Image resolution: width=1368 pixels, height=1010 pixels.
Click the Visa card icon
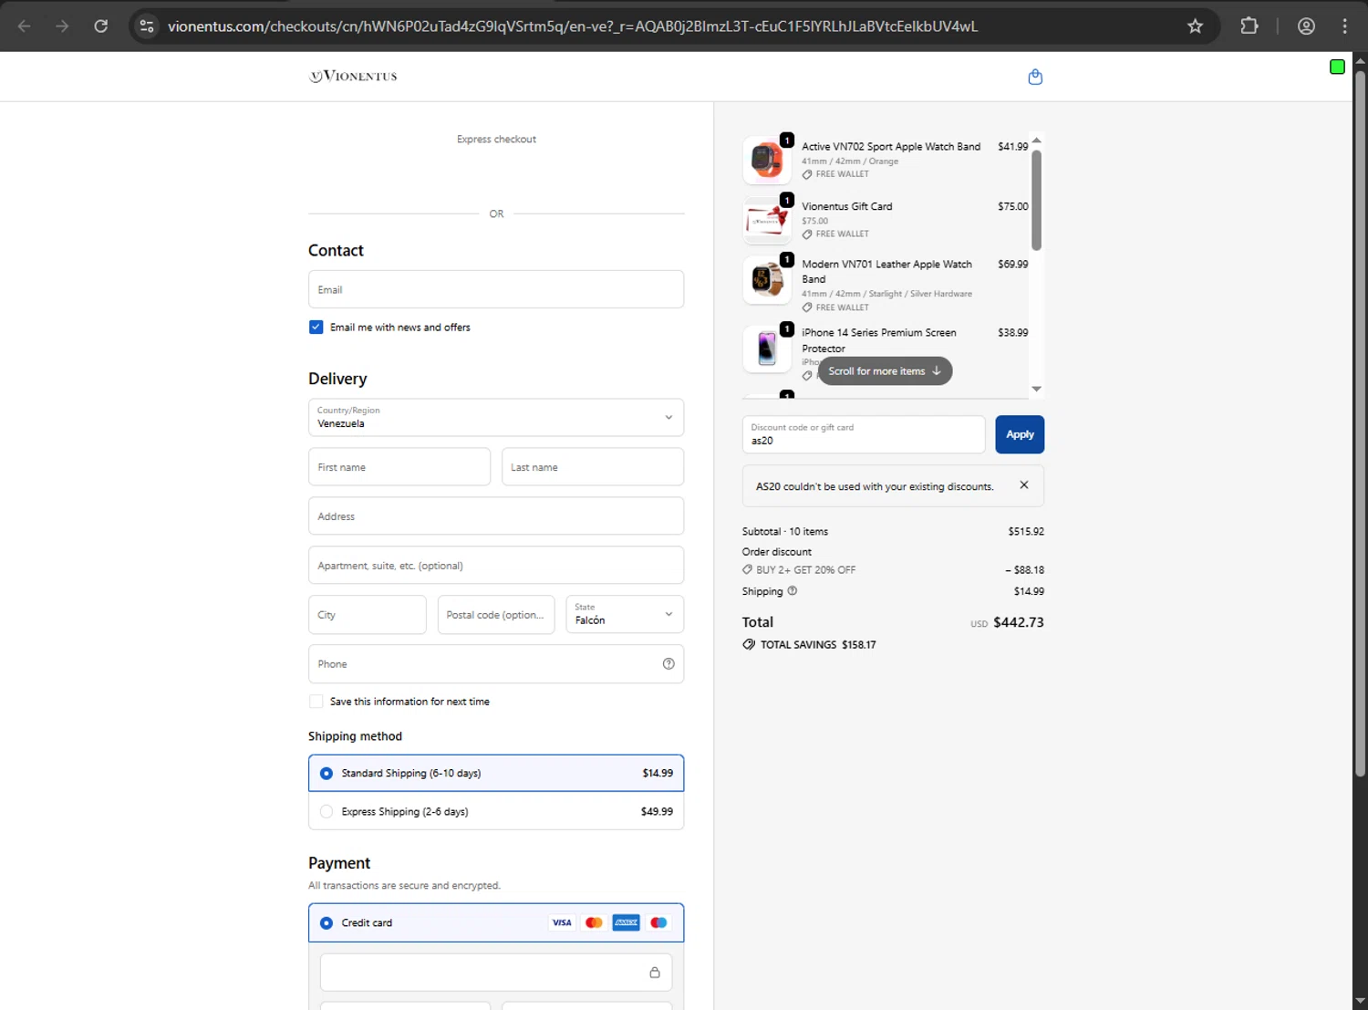click(562, 922)
